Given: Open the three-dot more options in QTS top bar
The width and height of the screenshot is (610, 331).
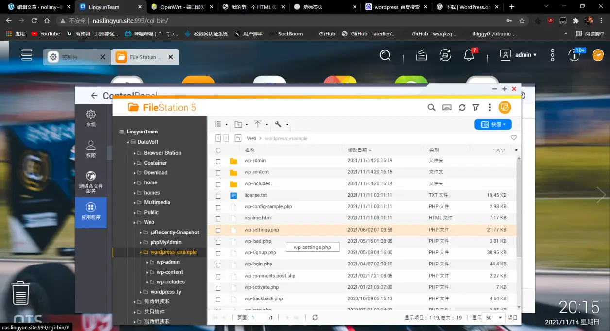Looking at the screenshot, I should [553, 55].
